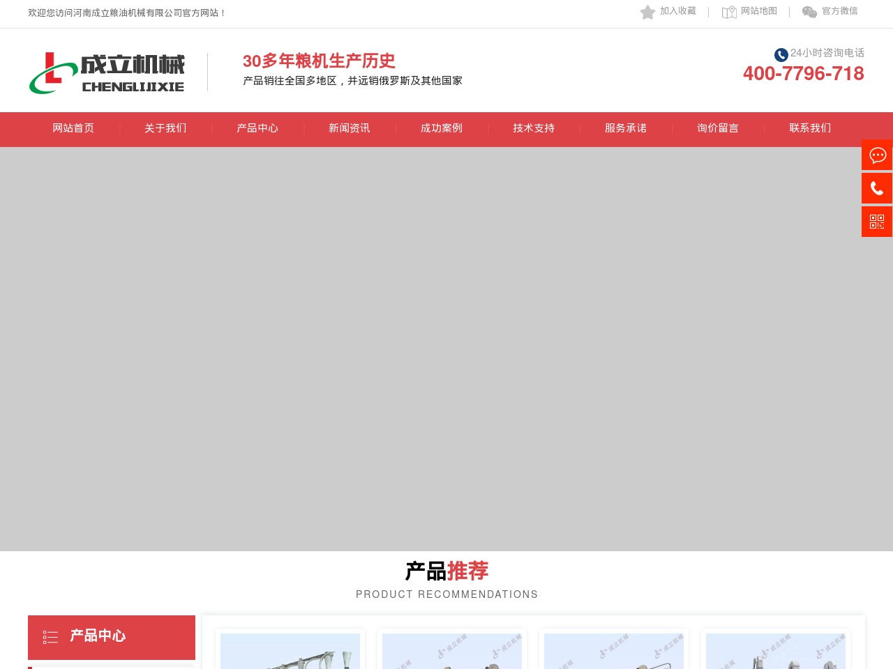Click the 产品中心 sidebar header

coord(112,637)
